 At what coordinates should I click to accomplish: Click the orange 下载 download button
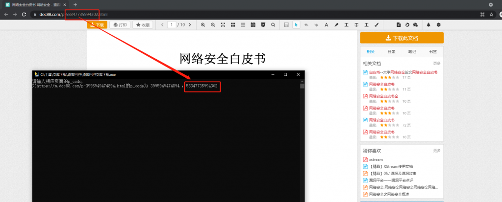[97, 25]
